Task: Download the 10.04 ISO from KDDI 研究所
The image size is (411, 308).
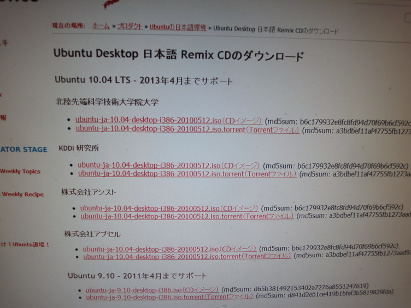Action: point(169,165)
